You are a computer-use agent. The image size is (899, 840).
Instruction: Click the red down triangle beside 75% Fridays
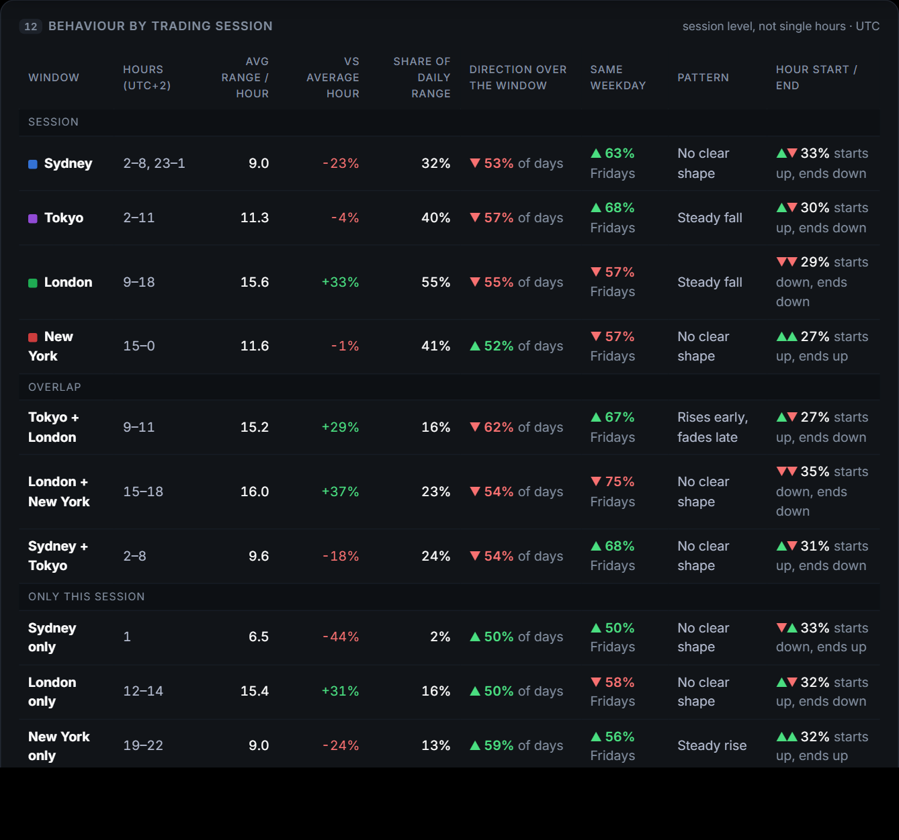[596, 481]
